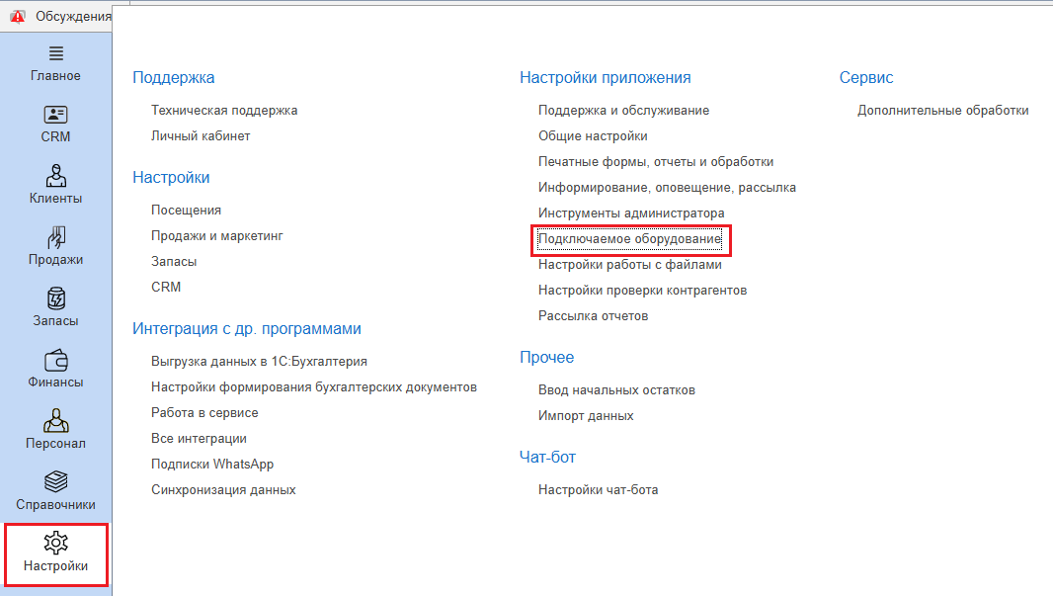Open Работа в сервисе
Viewport: 1053px width, 596px height.
[x=204, y=412]
